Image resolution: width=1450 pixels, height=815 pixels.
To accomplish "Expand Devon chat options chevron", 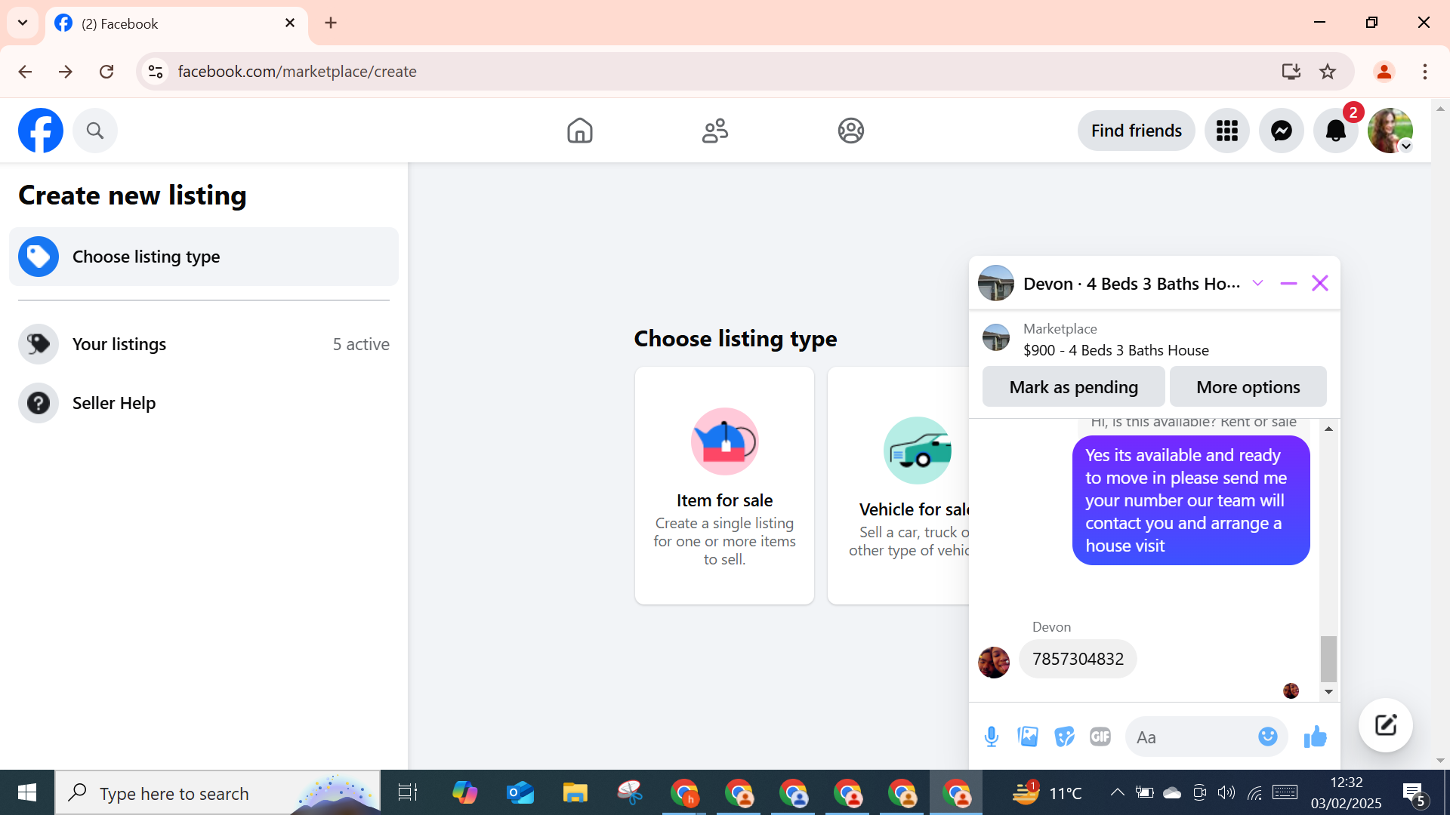I will tap(1257, 283).
